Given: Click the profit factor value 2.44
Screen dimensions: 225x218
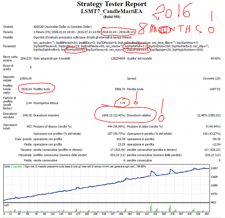Looking at the screenshot, I should (29, 103).
